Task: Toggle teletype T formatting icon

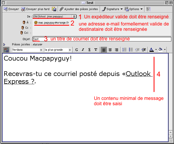Action: 96,50
